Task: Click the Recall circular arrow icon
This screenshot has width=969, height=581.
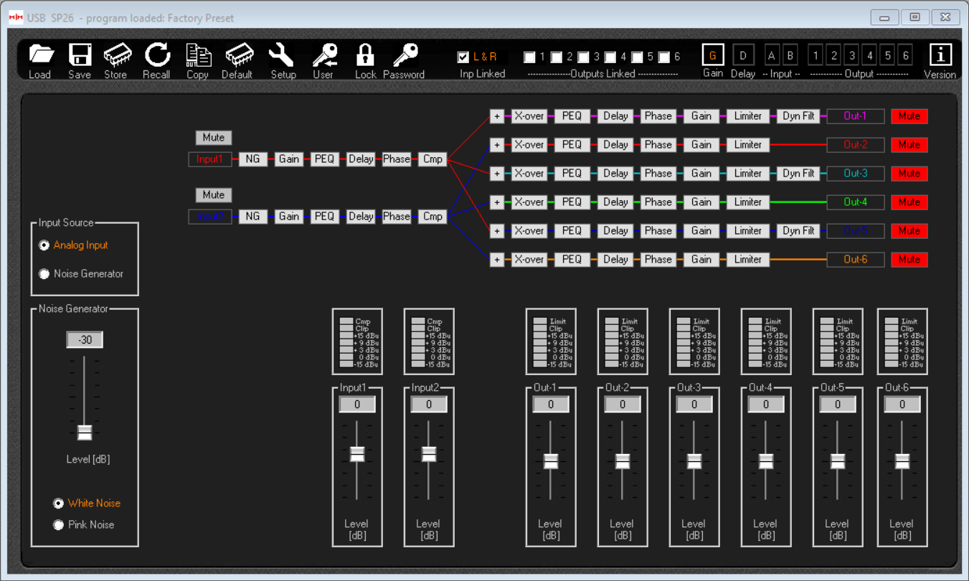Action: pos(156,55)
